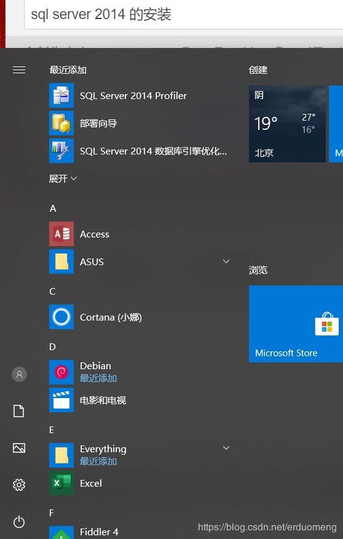Click the sql server 2014 的安装 title field

pyautogui.click(x=184, y=15)
